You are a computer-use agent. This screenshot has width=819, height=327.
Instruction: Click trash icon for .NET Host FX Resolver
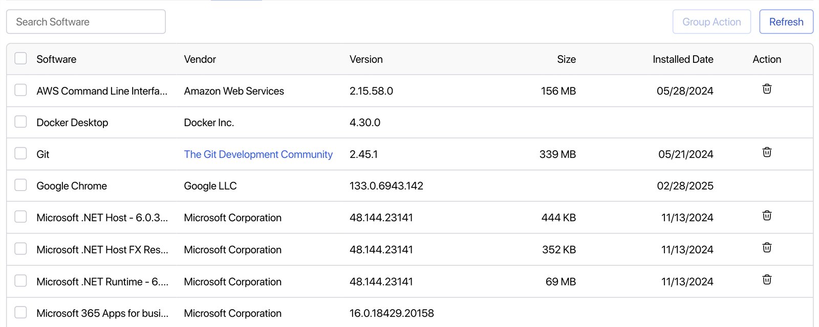click(767, 248)
